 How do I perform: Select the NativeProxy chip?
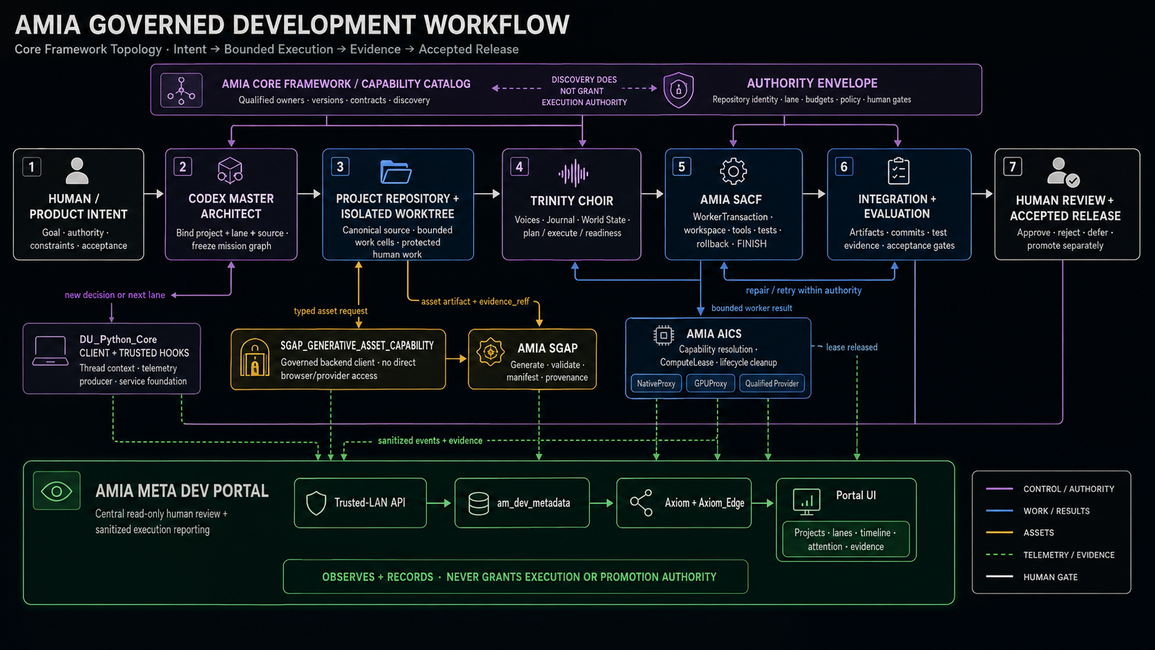pos(656,383)
